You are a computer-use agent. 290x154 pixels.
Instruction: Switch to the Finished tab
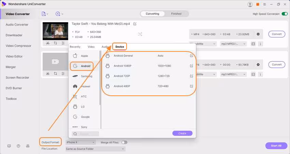[x=176, y=14]
